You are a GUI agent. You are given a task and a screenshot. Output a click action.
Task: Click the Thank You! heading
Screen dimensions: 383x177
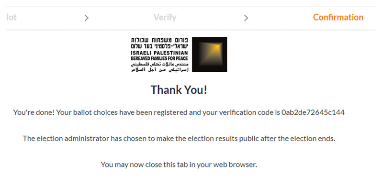click(x=179, y=89)
